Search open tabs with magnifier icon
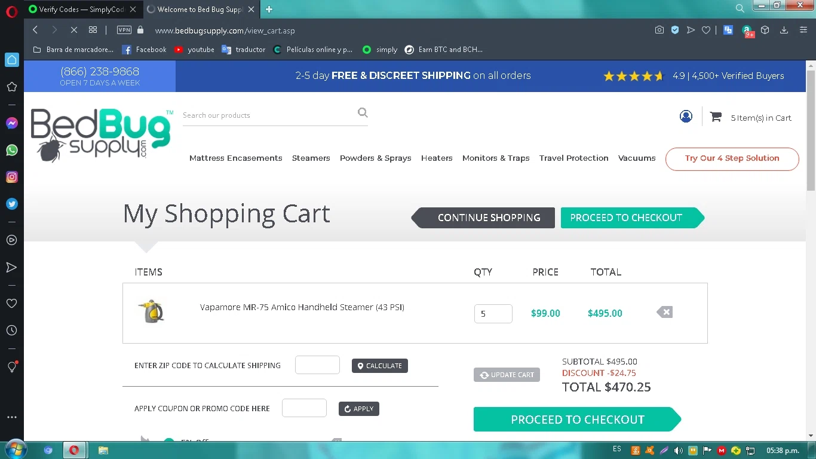The image size is (816, 459). [x=740, y=8]
